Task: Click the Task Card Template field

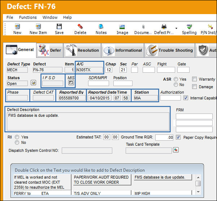Action: pos(149,151)
